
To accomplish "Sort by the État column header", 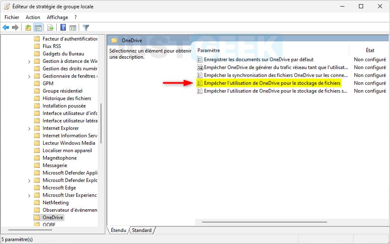I will (370, 50).
